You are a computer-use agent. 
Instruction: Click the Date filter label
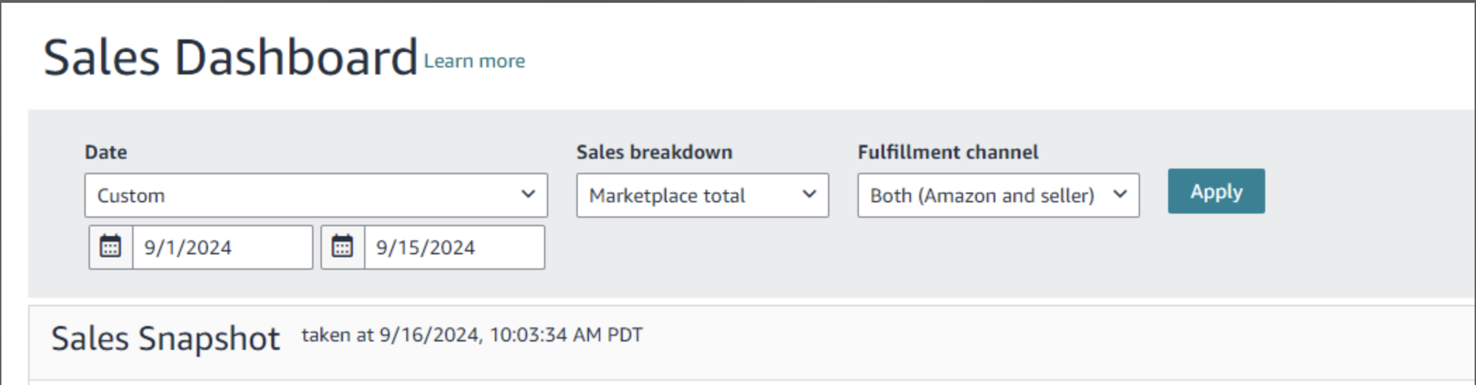tap(106, 152)
